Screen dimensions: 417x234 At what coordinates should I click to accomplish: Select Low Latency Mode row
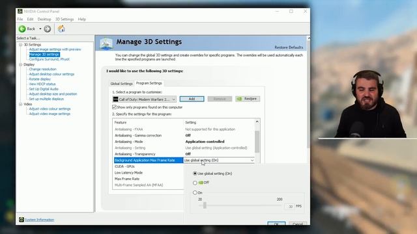[x=149, y=172]
